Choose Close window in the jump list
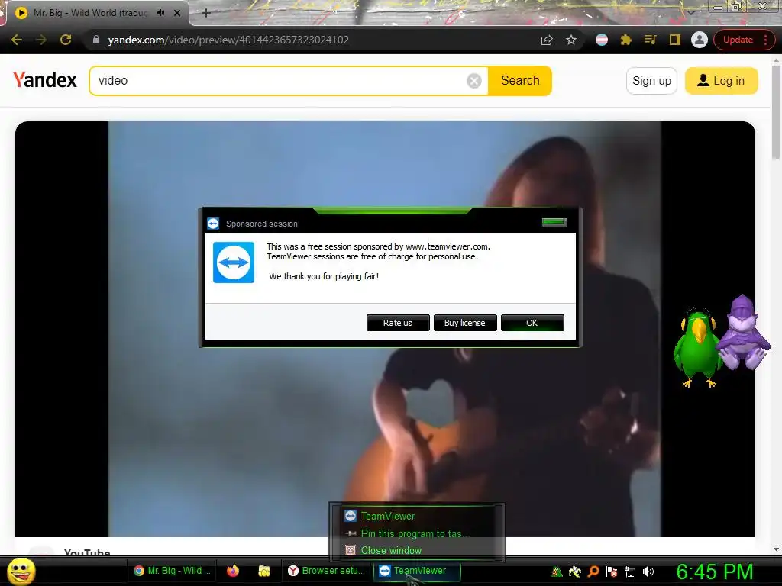This screenshot has width=782, height=586. pos(391,551)
